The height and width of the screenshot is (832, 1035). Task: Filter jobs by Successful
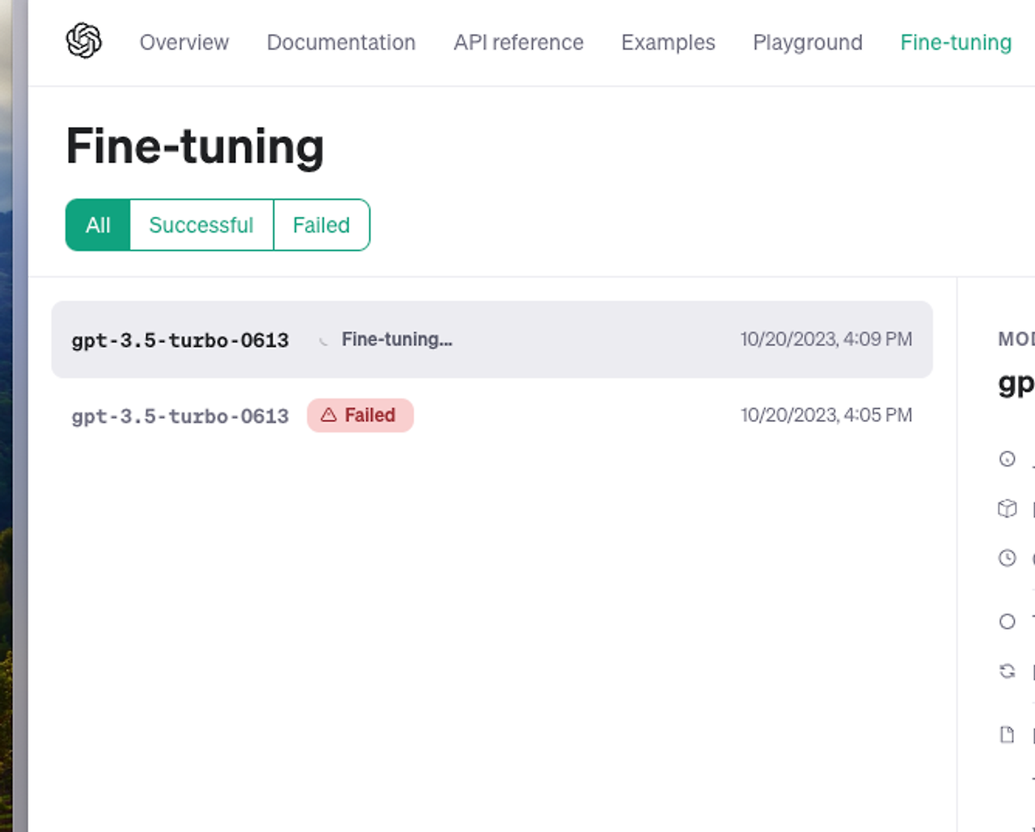point(201,225)
